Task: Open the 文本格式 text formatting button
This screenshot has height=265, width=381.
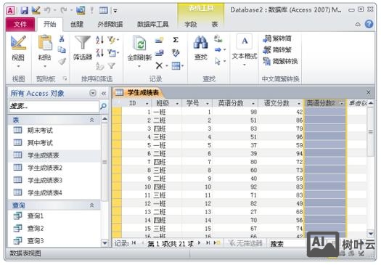Action: [245, 51]
